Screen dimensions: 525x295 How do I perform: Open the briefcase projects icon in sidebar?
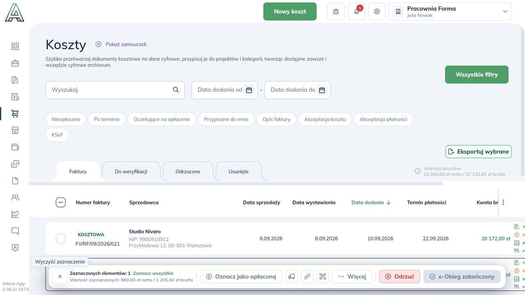(x=15, y=63)
